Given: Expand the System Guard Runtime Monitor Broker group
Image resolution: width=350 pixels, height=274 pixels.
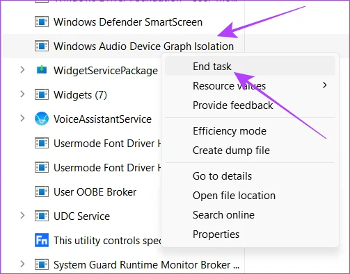Looking at the screenshot, I should pos(22,264).
